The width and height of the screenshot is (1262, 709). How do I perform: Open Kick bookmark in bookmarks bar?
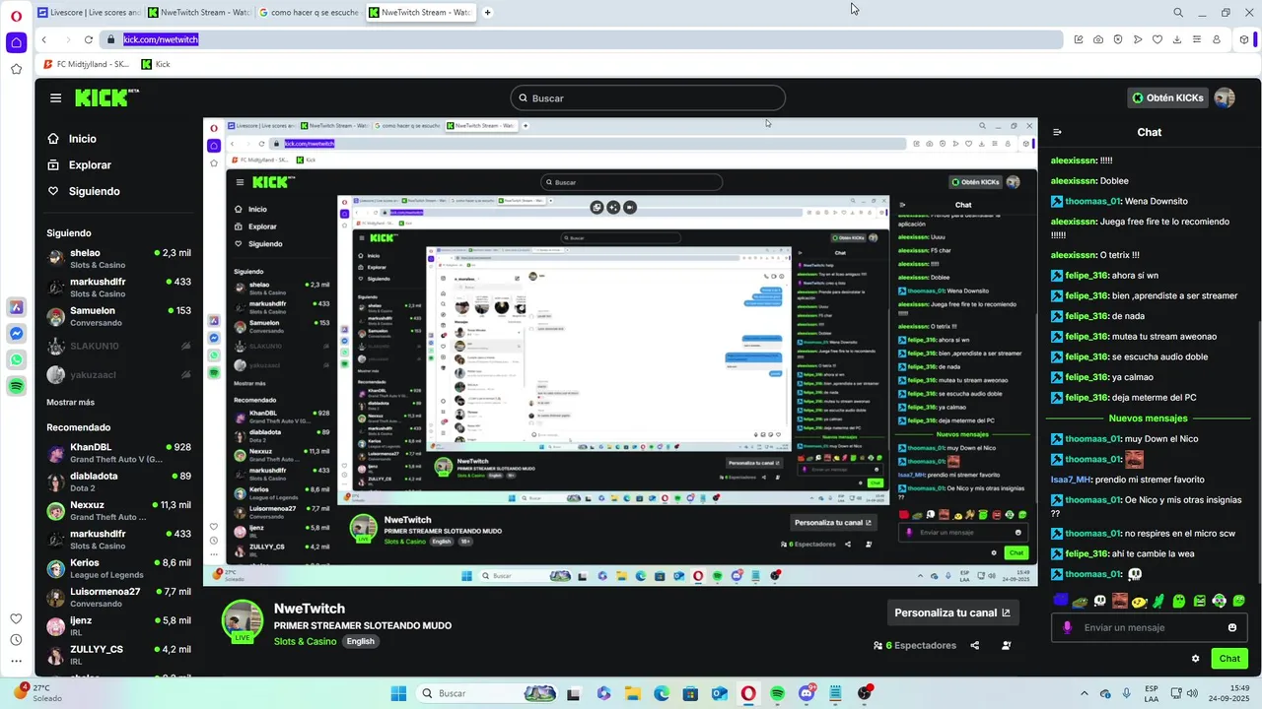(x=156, y=64)
